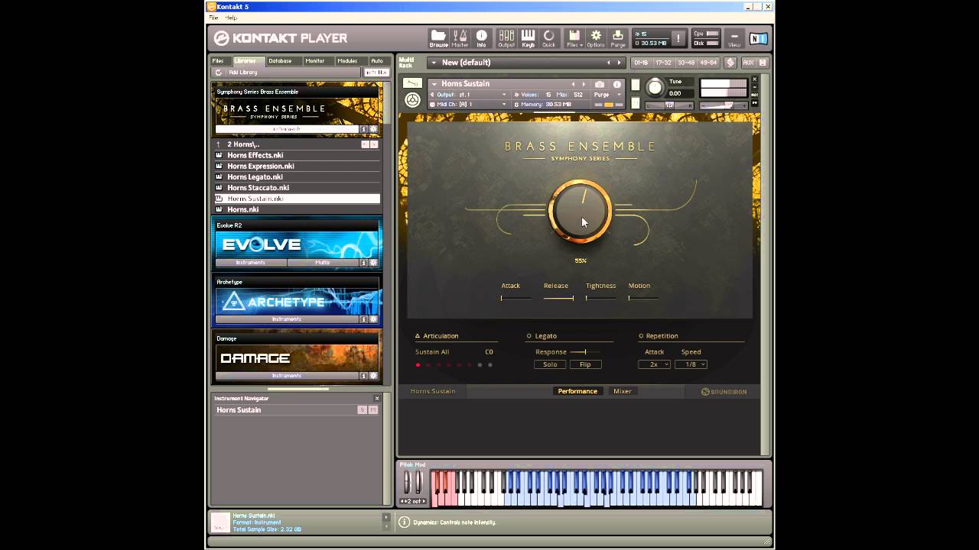
Task: Open the Horns Sustain instrument name dropdown
Action: [503, 84]
